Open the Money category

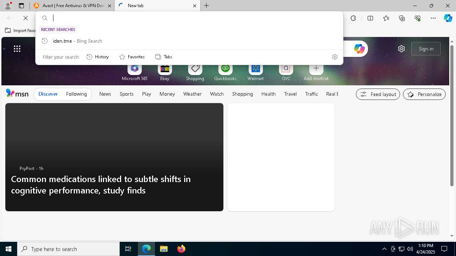[167, 94]
